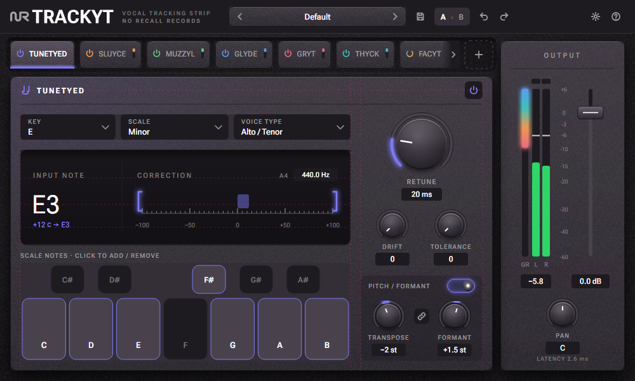Click the Pan C value field
This screenshot has width=635, height=381.
coord(563,348)
